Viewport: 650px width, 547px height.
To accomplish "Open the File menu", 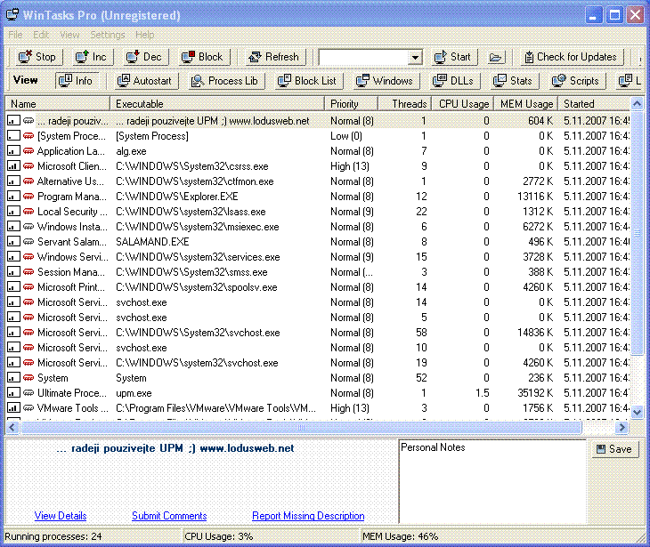I will pyautogui.click(x=15, y=35).
